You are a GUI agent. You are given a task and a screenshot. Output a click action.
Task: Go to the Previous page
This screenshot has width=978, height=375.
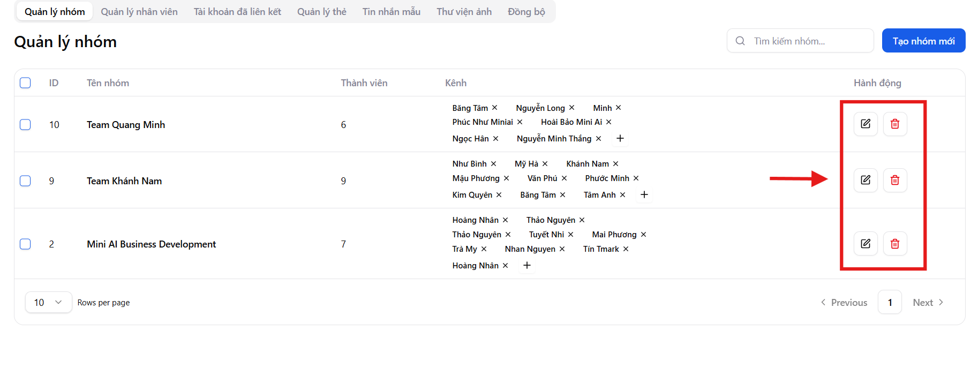(844, 303)
